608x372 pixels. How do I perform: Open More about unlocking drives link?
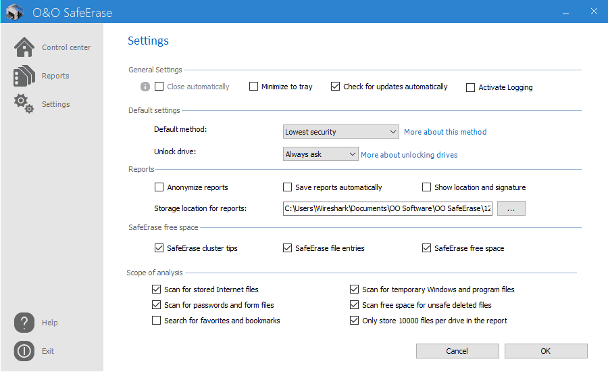point(409,155)
